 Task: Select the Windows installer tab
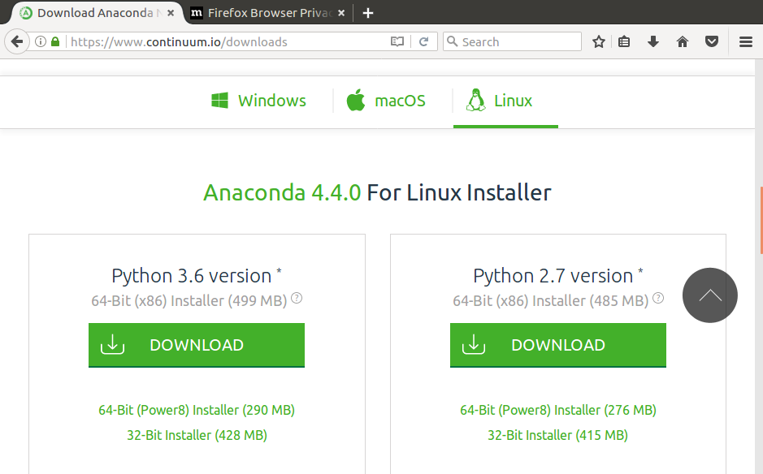[259, 101]
